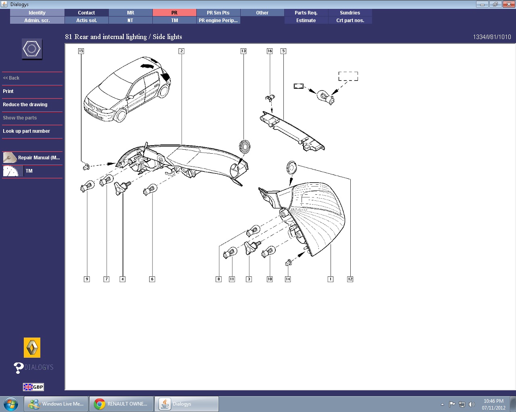Click Show the parts
The width and height of the screenshot is (516, 412).
tap(20, 118)
